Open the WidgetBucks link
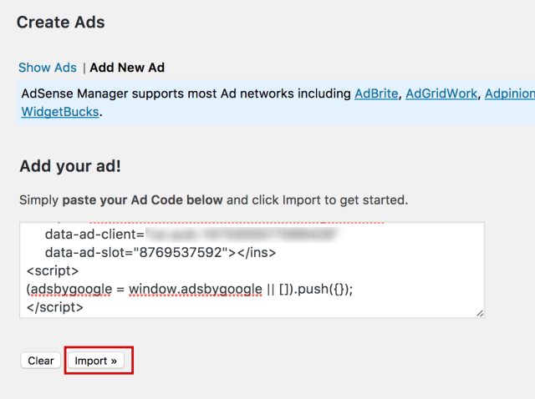 click(x=60, y=112)
